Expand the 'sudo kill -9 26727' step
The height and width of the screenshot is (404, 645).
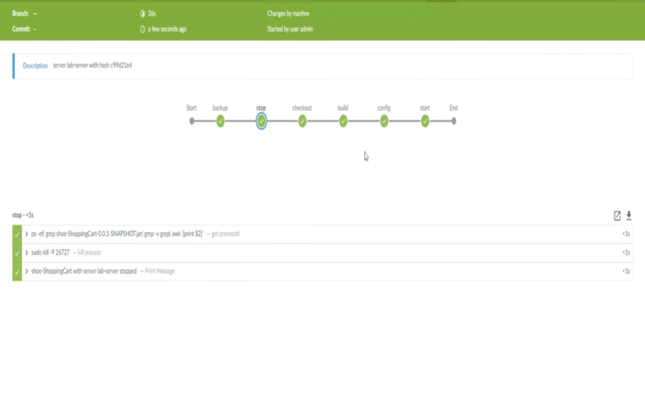[27, 253]
